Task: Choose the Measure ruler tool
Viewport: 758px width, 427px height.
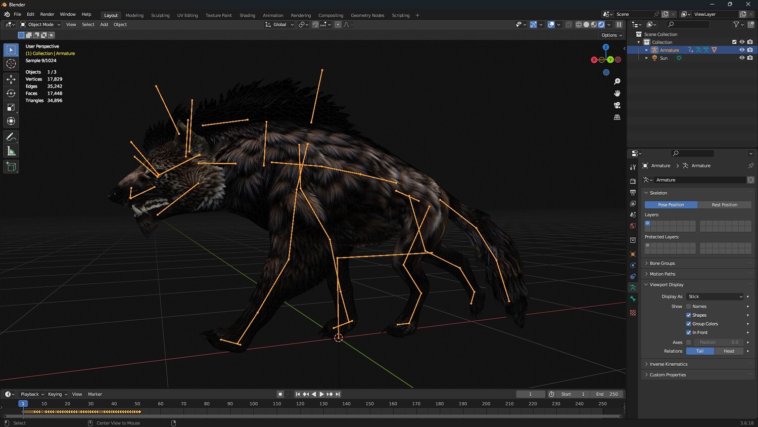Action: pyautogui.click(x=11, y=151)
